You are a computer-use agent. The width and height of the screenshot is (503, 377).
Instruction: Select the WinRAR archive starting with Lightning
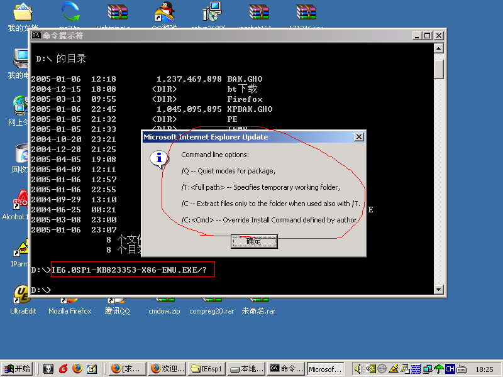pos(118,12)
